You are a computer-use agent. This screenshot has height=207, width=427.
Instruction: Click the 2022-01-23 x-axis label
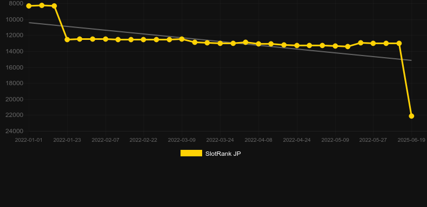coord(67,140)
